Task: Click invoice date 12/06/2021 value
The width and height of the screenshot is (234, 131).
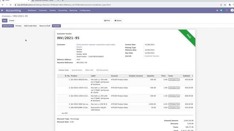Action: [x=150, y=44]
